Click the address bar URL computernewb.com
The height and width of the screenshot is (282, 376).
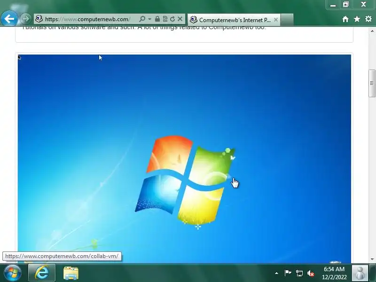pos(87,19)
